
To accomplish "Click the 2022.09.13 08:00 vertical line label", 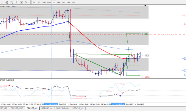I will (51, 104).
